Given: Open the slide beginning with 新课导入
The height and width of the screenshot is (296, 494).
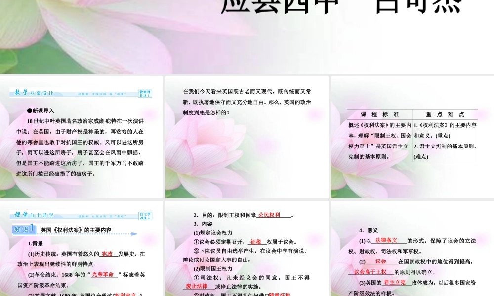Looking at the screenshot, I should [82, 137].
